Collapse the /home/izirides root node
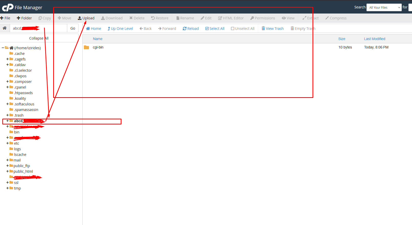The height and width of the screenshot is (225, 412). click(x=3, y=48)
